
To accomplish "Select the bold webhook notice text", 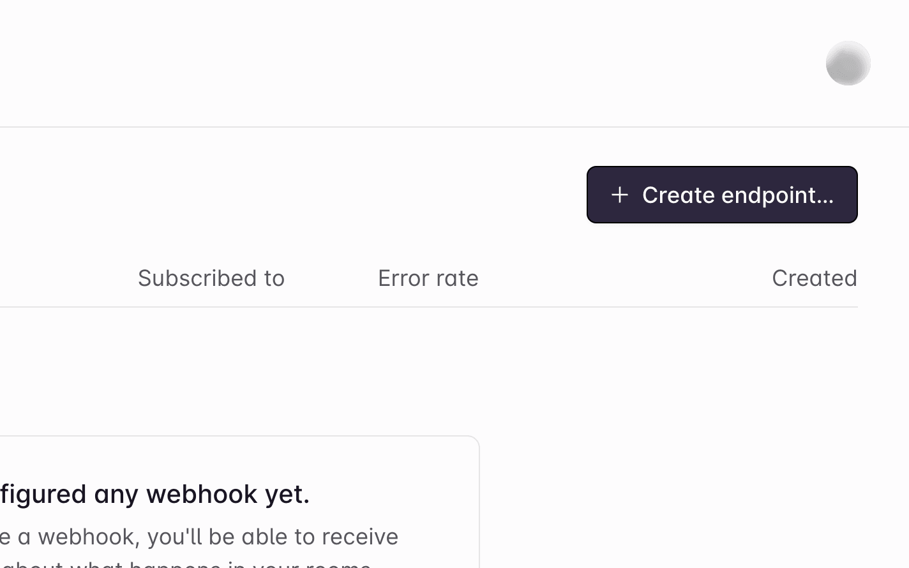I will point(155,493).
